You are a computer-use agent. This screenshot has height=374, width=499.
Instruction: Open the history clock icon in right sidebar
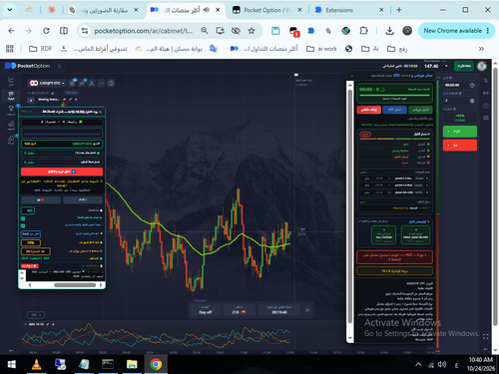tap(486, 106)
